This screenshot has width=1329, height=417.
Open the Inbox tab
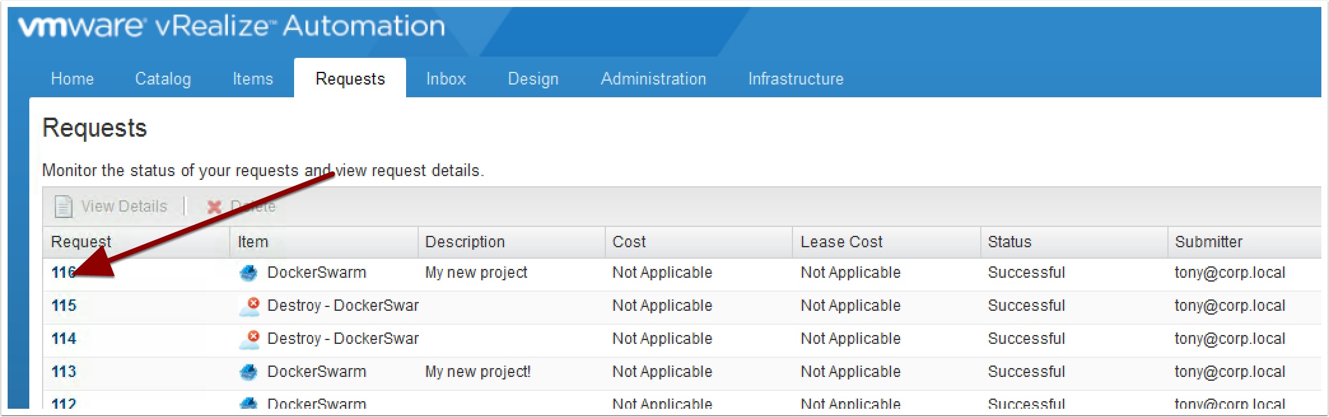446,79
